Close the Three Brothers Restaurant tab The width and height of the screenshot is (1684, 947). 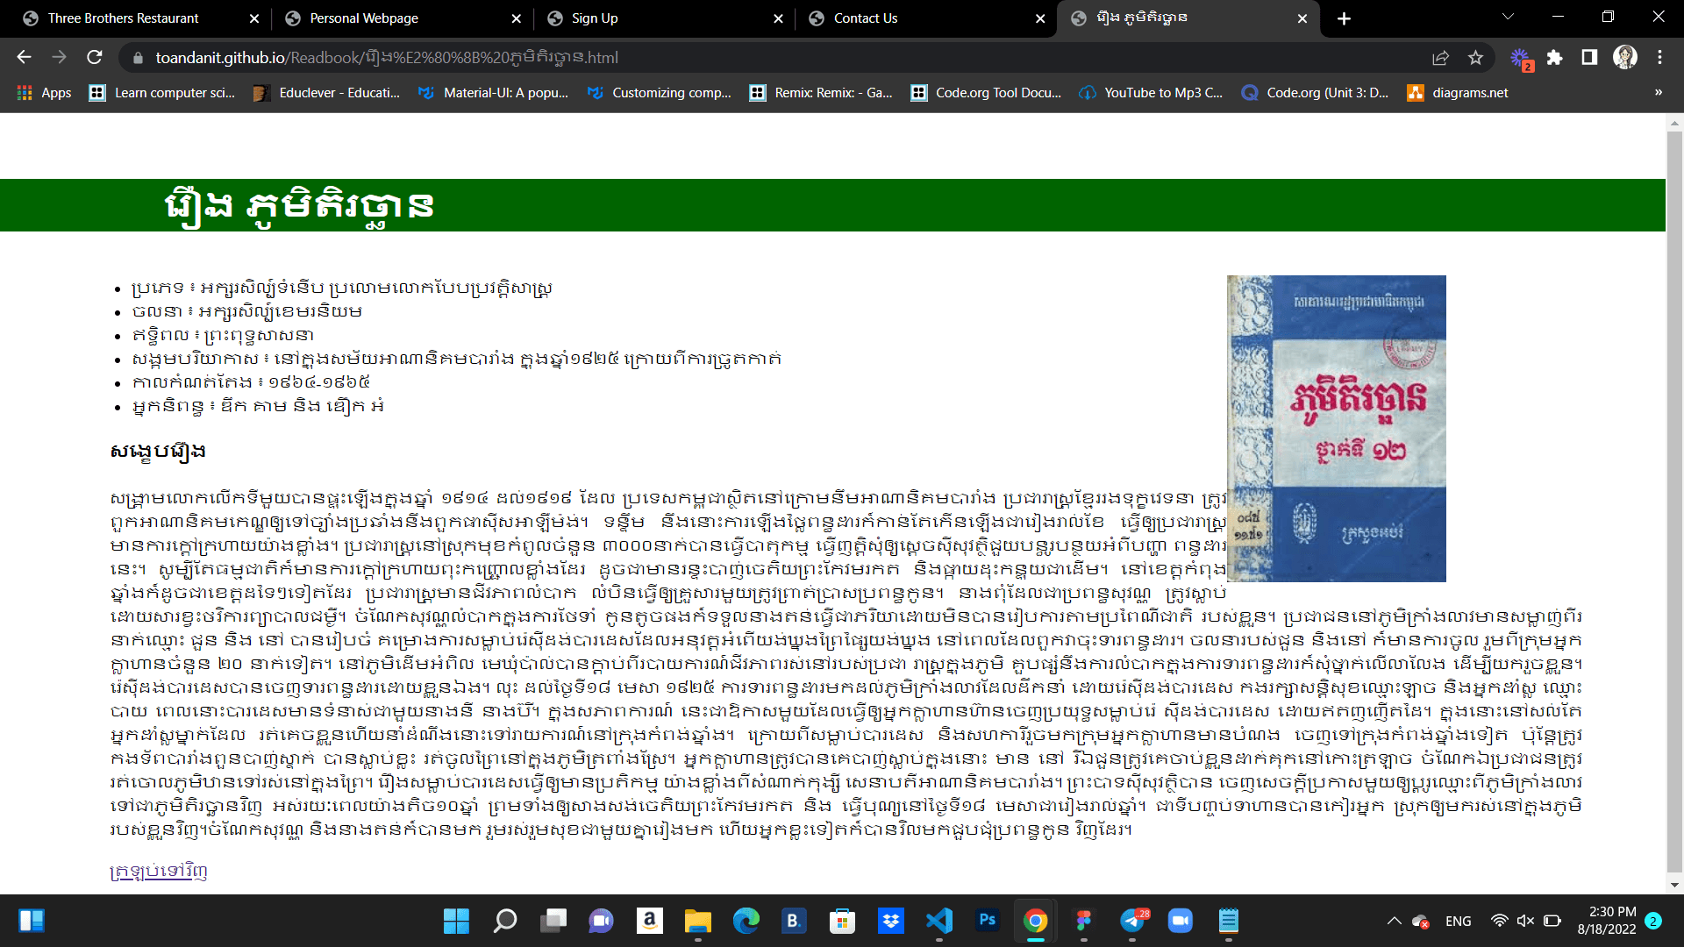tap(254, 18)
